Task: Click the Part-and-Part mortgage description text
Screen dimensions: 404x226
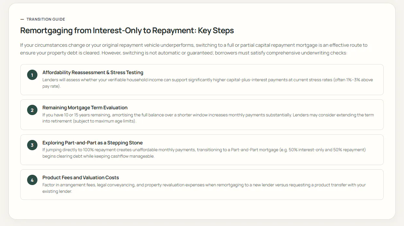Action: coord(204,153)
